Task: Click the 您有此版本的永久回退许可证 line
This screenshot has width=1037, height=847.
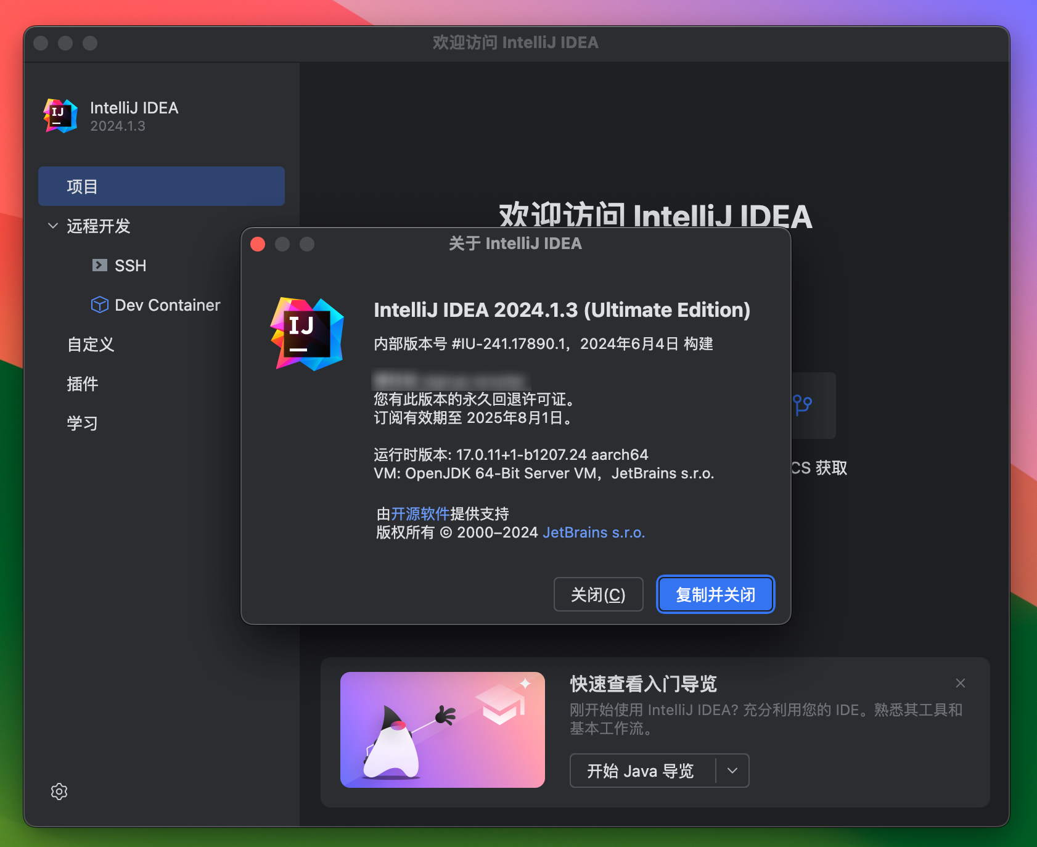Action: tap(475, 399)
